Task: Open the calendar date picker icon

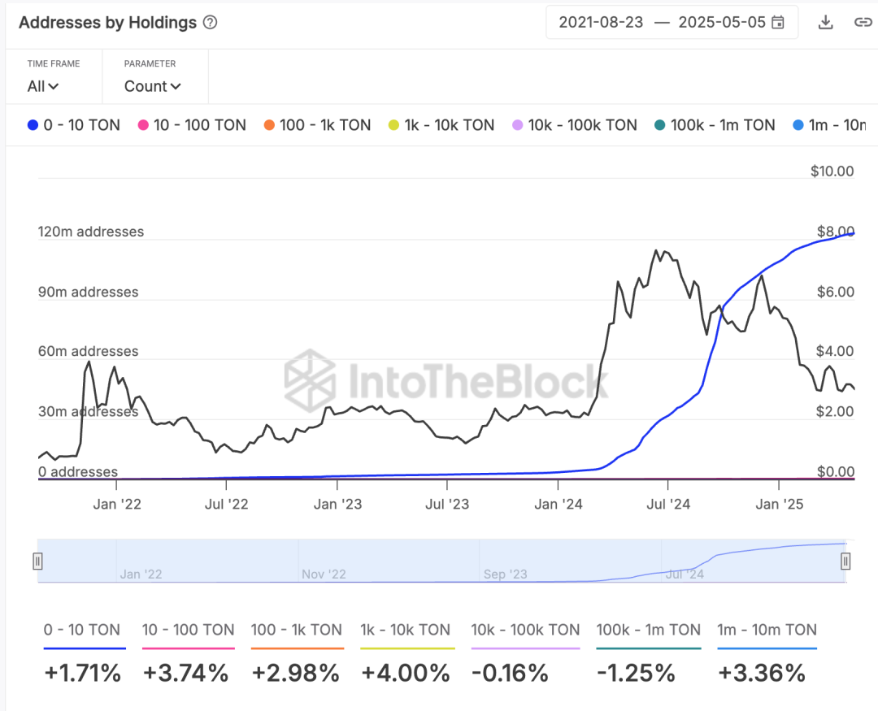Action: click(x=778, y=22)
